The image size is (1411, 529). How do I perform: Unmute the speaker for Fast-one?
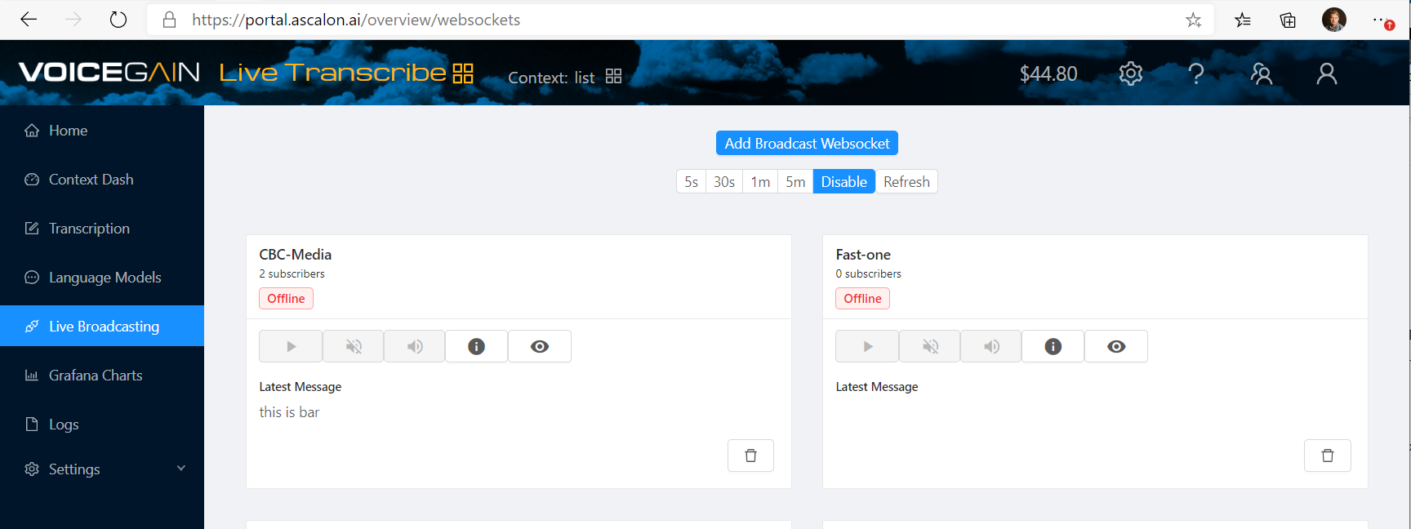991,346
